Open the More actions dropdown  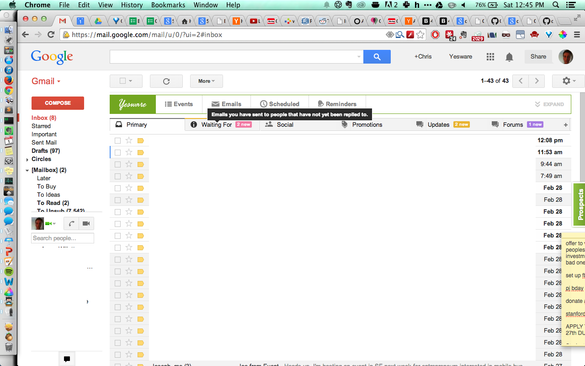point(207,81)
